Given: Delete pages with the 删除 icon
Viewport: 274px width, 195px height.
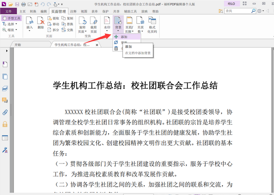Looking at the screenshot, I should tap(41, 23).
